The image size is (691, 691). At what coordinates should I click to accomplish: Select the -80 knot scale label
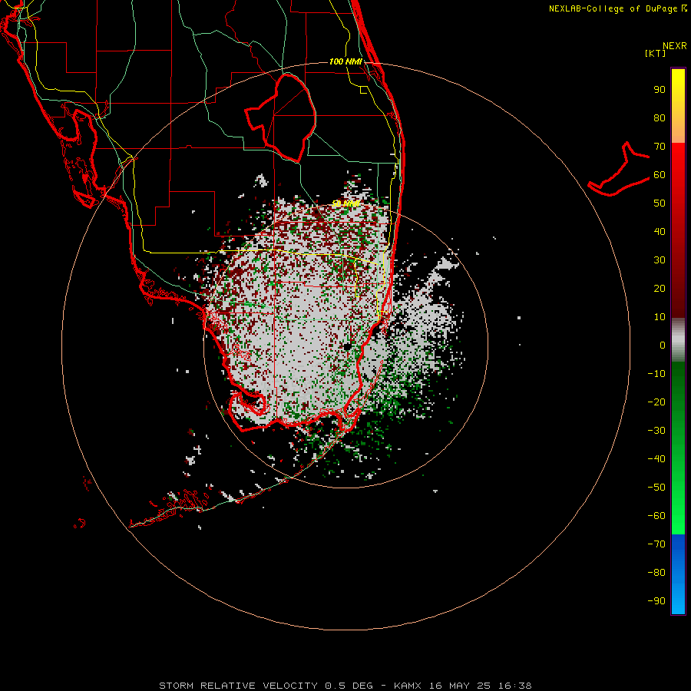pos(656,573)
